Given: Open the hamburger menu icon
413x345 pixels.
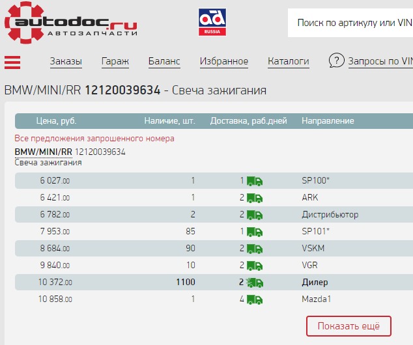Looking at the screenshot, I should pos(12,62).
